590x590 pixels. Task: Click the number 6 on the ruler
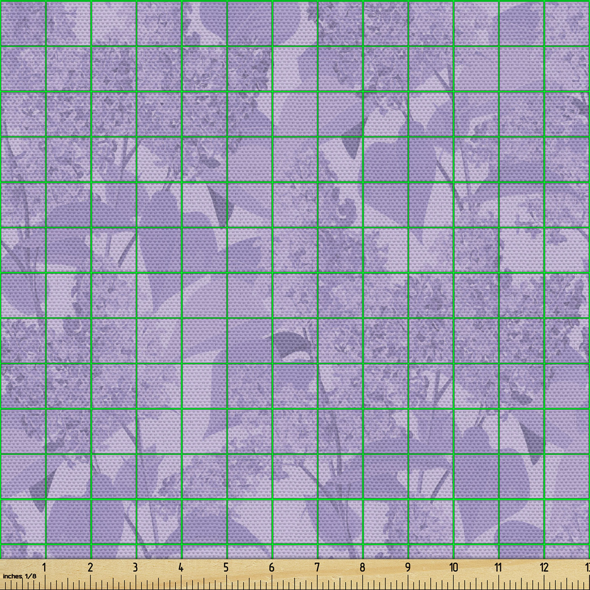pos(271,567)
